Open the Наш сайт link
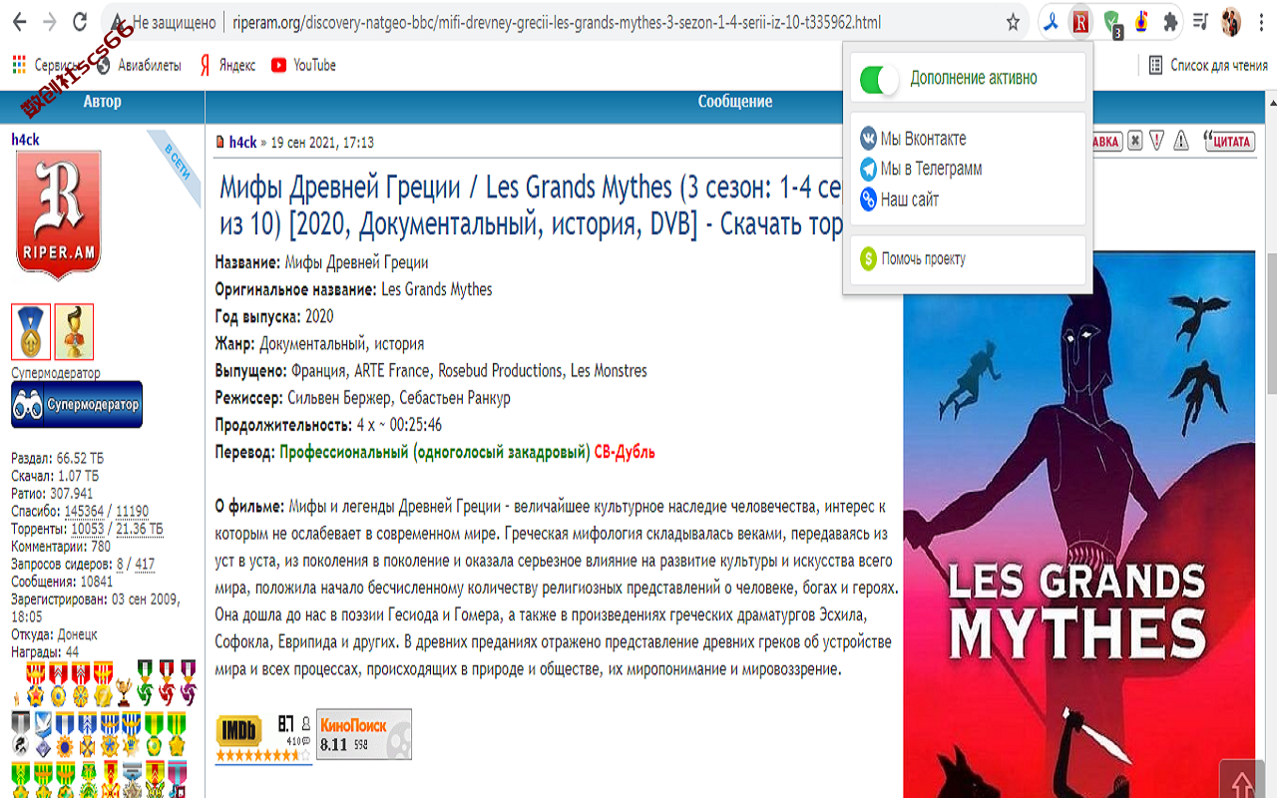This screenshot has height=798, width=1277. [x=899, y=199]
